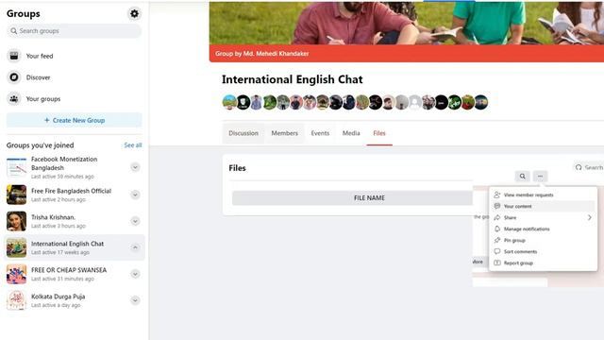This screenshot has width=604, height=340.
Task: Click the Your groups people icon
Action: 14,99
